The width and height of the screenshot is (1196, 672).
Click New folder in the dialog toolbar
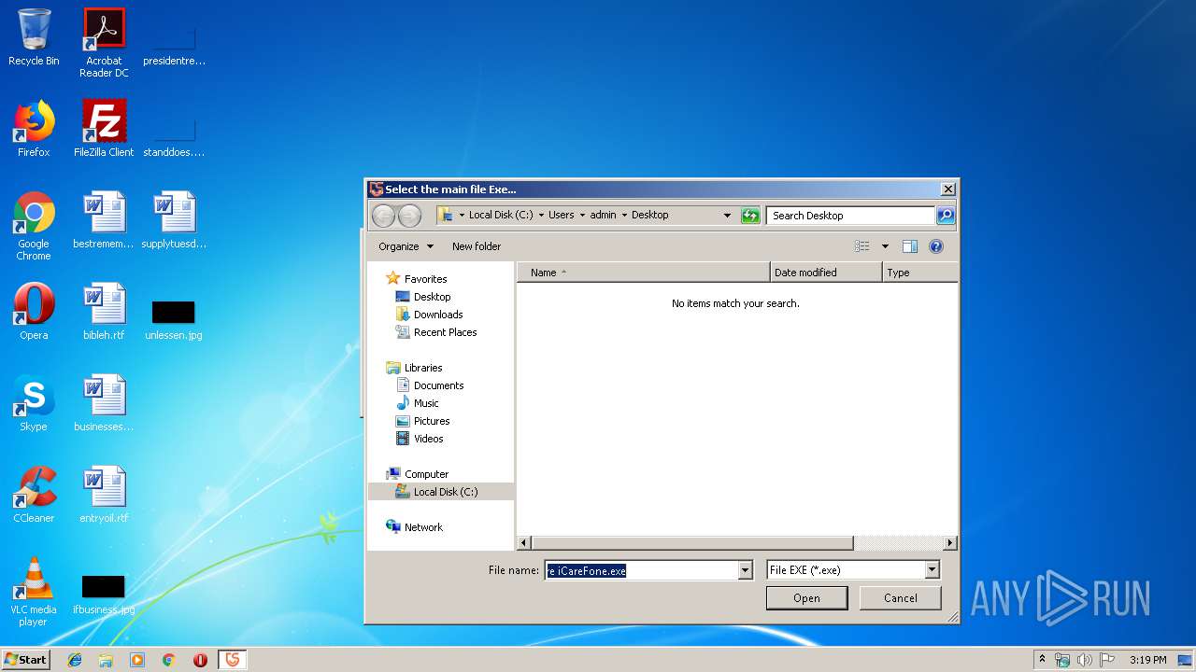477,246
